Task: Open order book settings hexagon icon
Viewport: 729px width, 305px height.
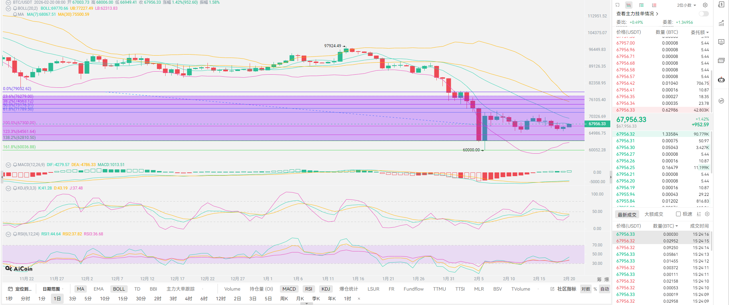Action: click(705, 5)
